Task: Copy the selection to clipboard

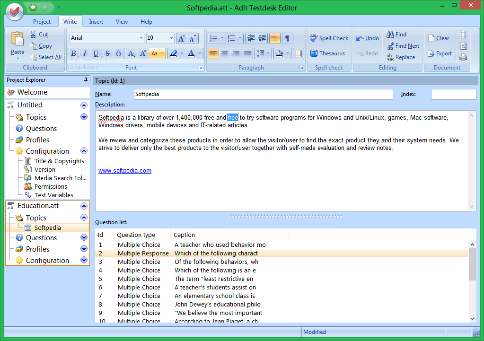Action: [41, 46]
